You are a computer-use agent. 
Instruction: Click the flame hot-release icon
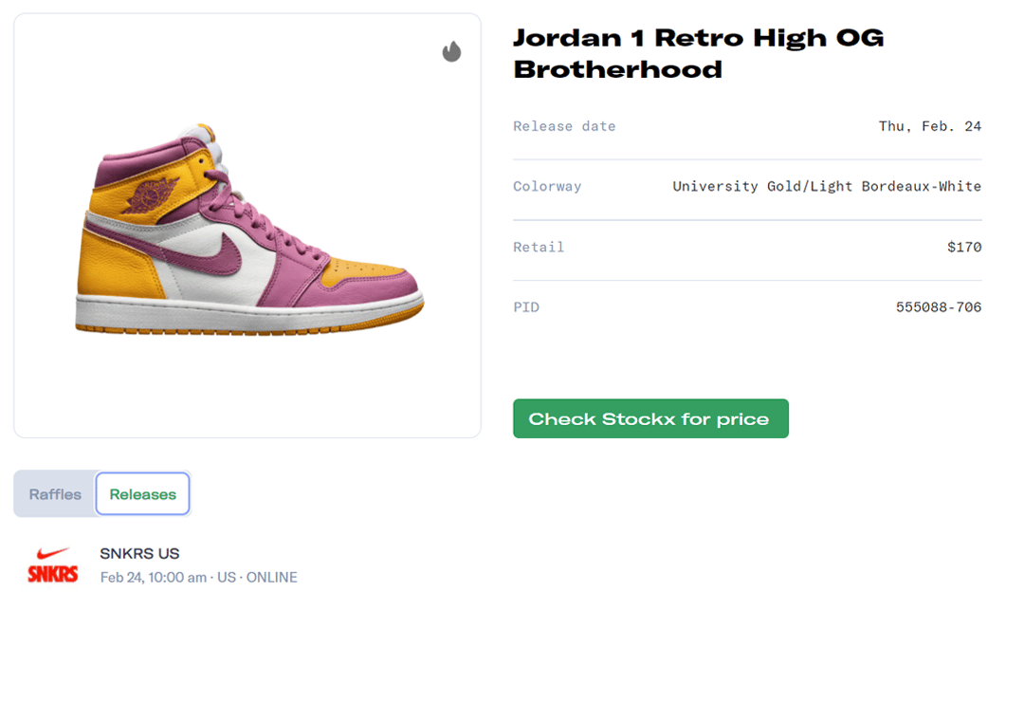[x=451, y=51]
